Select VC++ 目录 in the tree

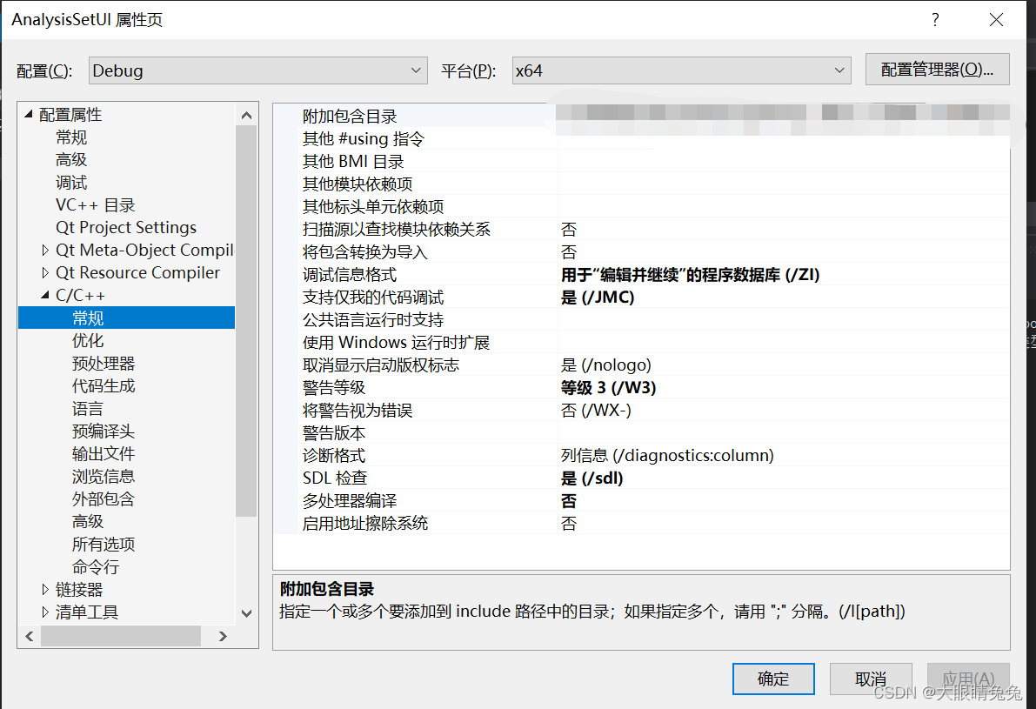[x=95, y=204]
